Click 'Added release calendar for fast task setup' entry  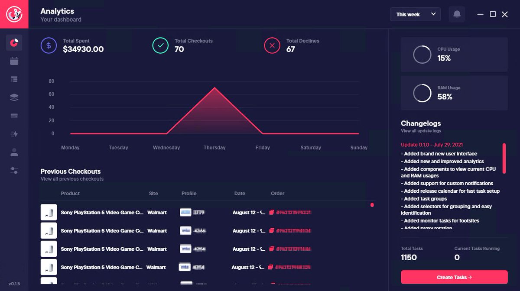(x=450, y=191)
